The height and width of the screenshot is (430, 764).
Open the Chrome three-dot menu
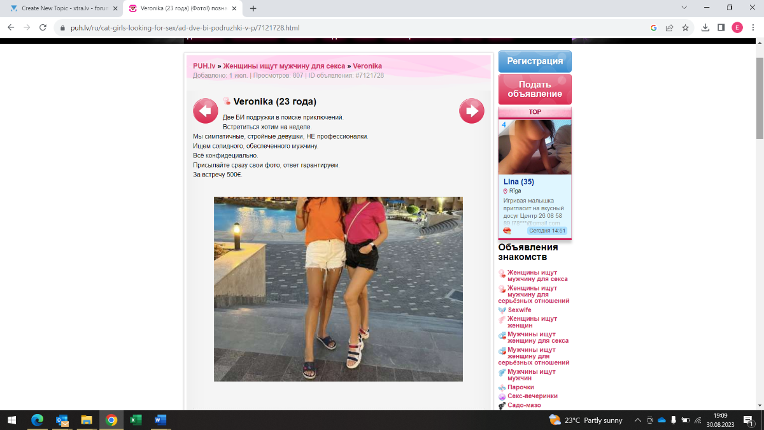[753, 27]
